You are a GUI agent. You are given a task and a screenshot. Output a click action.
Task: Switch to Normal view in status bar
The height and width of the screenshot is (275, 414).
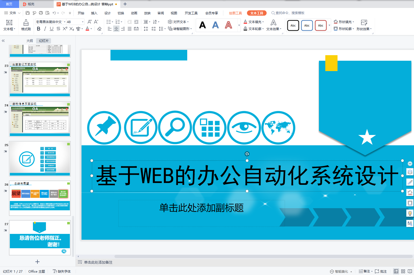click(396, 271)
